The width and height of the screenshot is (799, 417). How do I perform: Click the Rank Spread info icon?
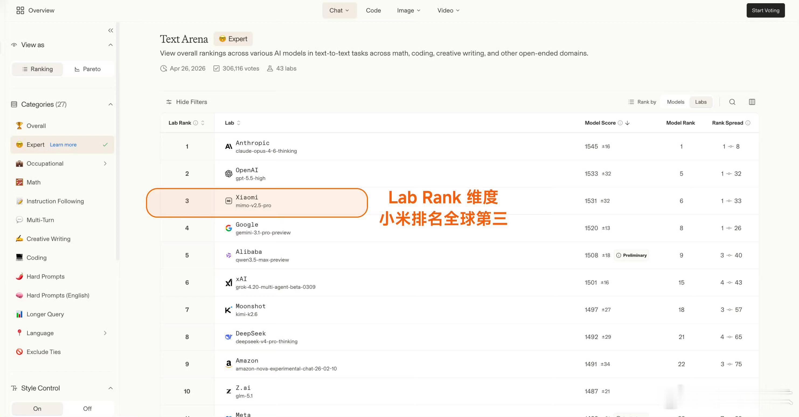[748, 123]
